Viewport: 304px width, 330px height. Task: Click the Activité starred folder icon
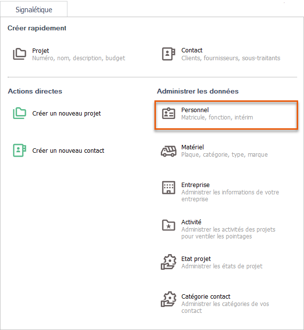169,225
